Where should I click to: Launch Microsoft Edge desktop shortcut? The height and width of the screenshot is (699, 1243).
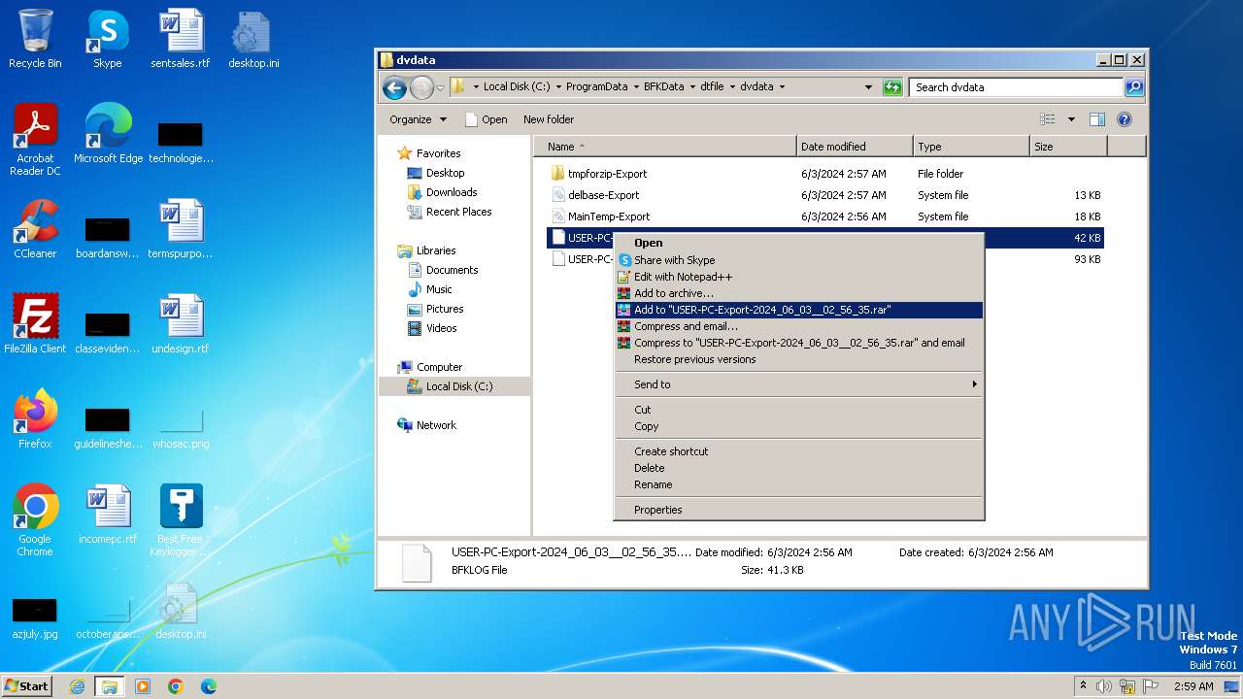(x=108, y=134)
